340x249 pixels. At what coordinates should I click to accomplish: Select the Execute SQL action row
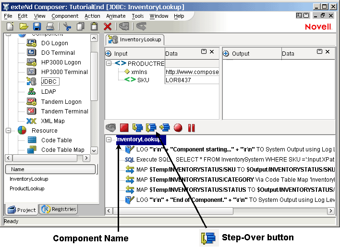[x=230, y=160]
